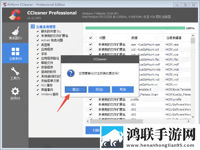
Task: Click the Application Paths (应用程序路径) list label
Action: pos(50,58)
